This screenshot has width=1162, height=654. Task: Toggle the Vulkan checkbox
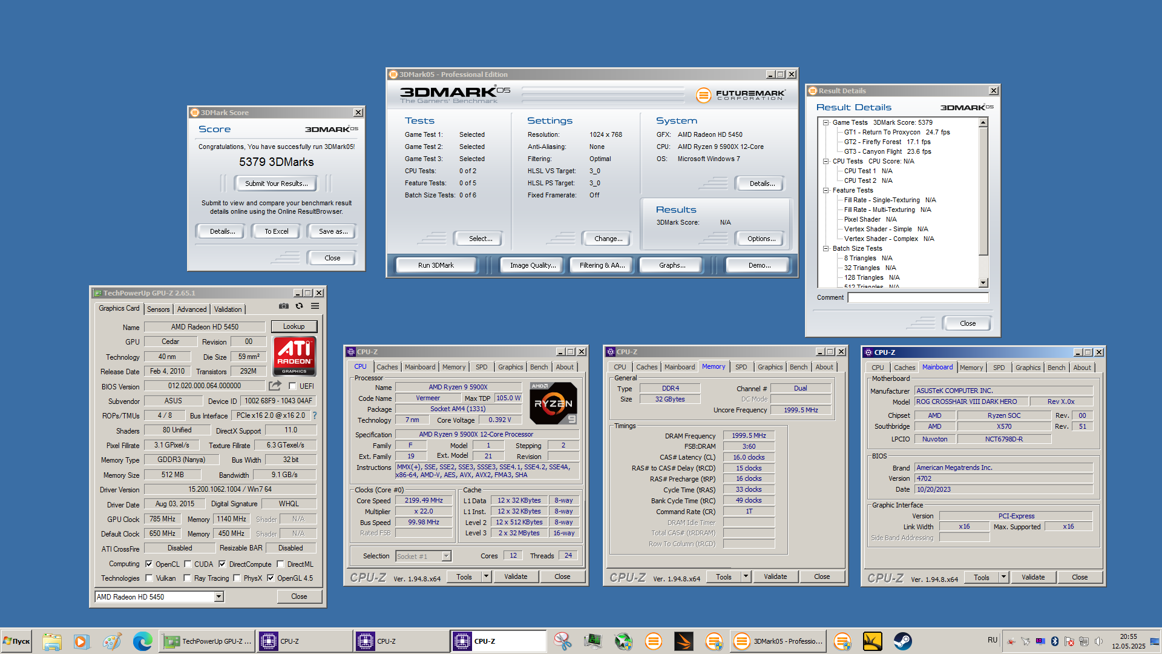coord(149,578)
